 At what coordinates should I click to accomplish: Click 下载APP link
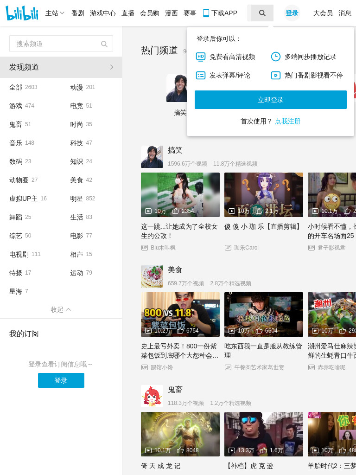coord(224,13)
